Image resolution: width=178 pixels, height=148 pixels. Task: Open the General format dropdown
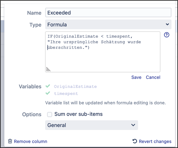(91, 125)
